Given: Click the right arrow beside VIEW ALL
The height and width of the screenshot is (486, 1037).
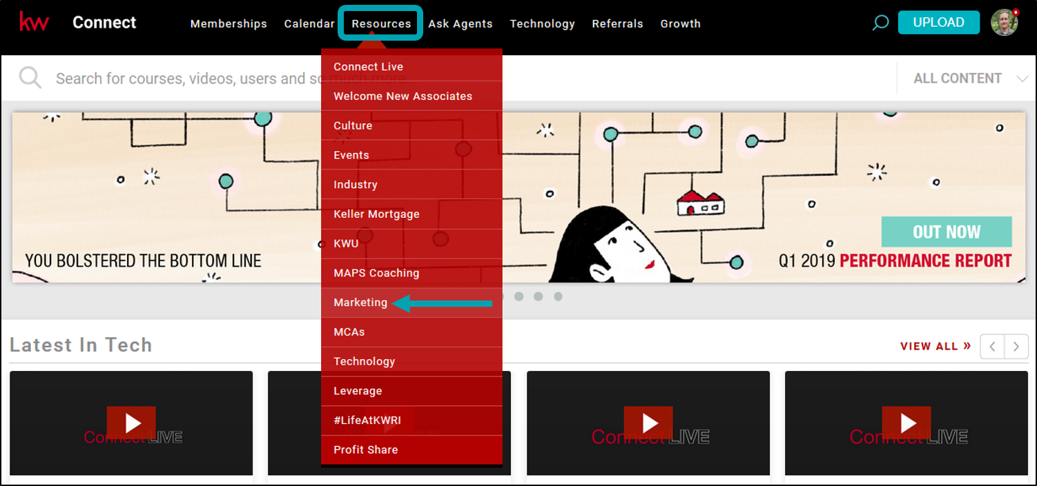Looking at the screenshot, I should coord(1016,346).
